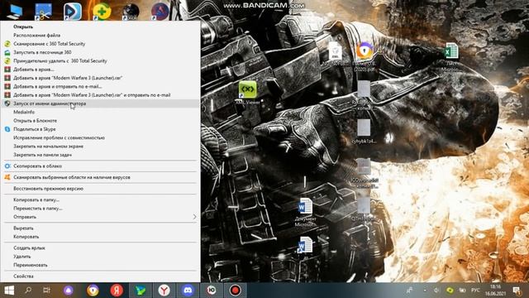Choose "Создать ярлык"
This screenshot has height=298, width=529.
30,248
